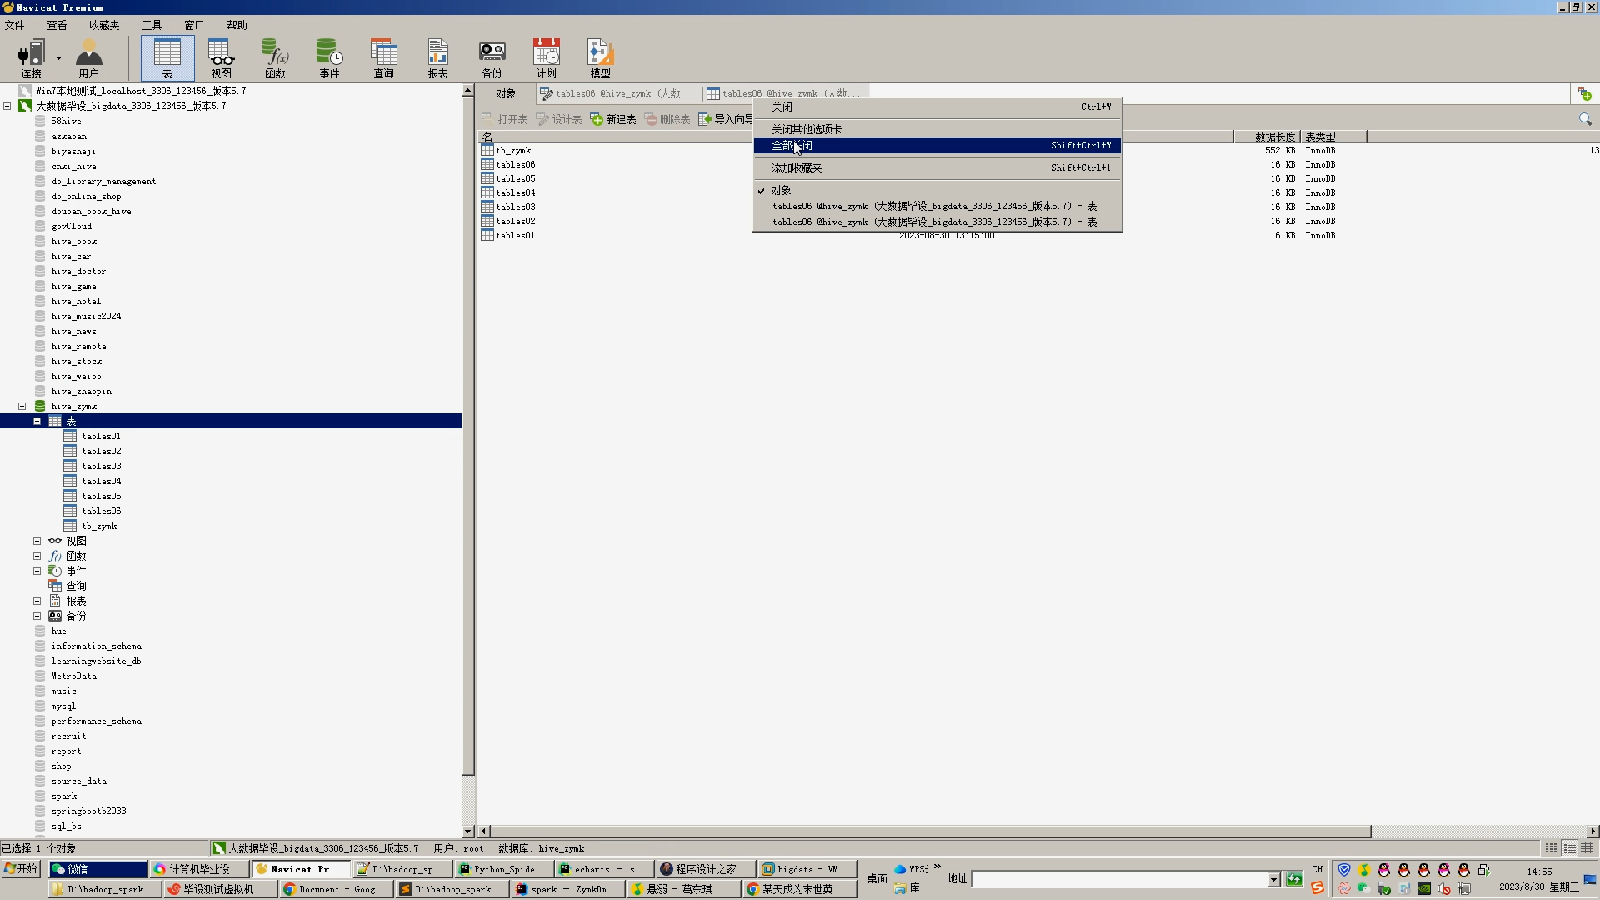Image resolution: width=1600 pixels, height=900 pixels.
Task: Collapse the hive_zymk database node
Action: coord(22,407)
